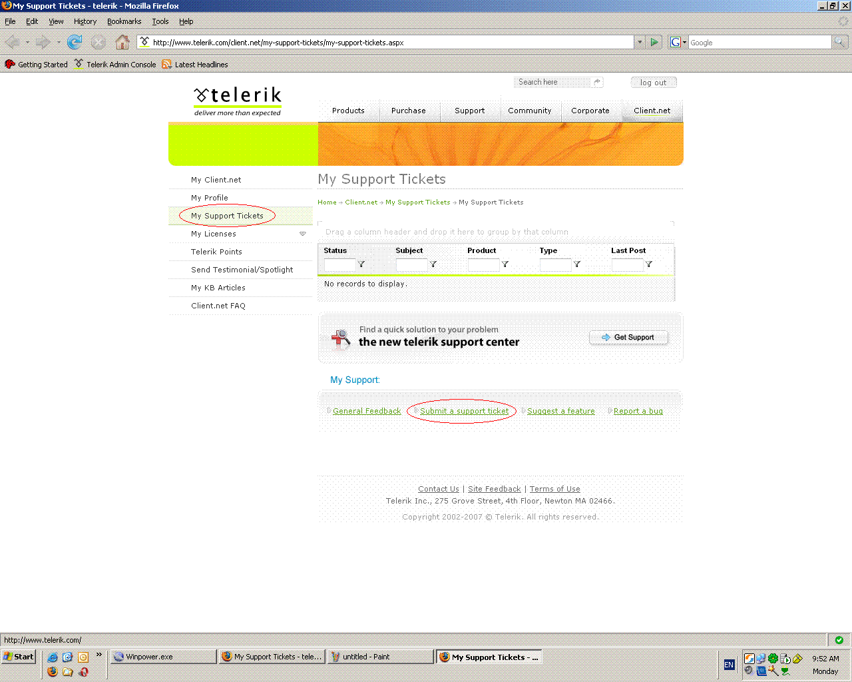Viewport: 852px width, 682px height.
Task: Expand the My Licenses submenu arrow
Action: tap(303, 234)
